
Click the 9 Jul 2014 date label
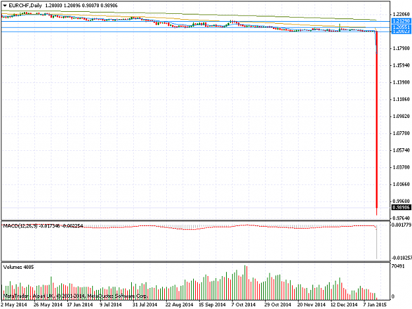111,304
